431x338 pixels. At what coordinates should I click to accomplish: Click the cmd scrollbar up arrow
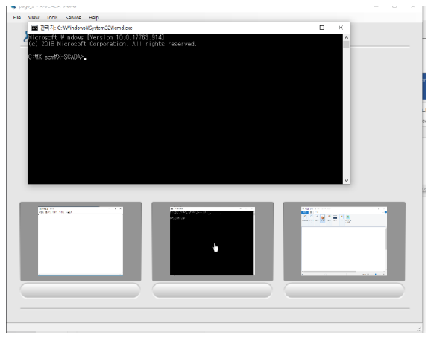pos(346,37)
